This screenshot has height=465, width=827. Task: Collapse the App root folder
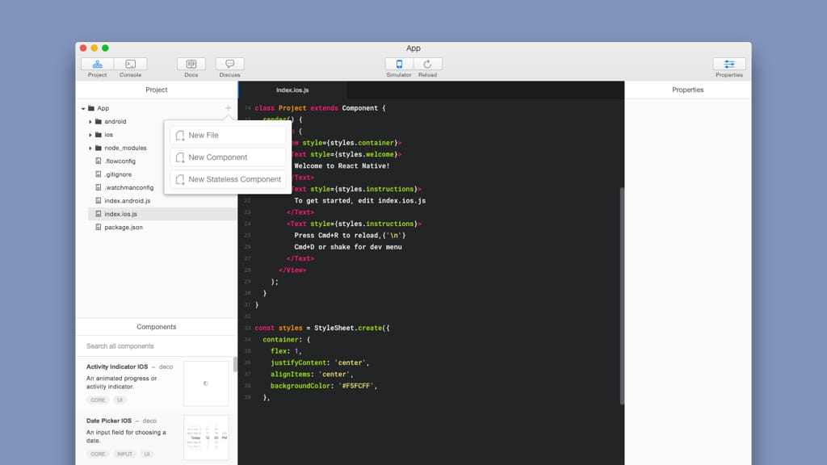[x=82, y=108]
